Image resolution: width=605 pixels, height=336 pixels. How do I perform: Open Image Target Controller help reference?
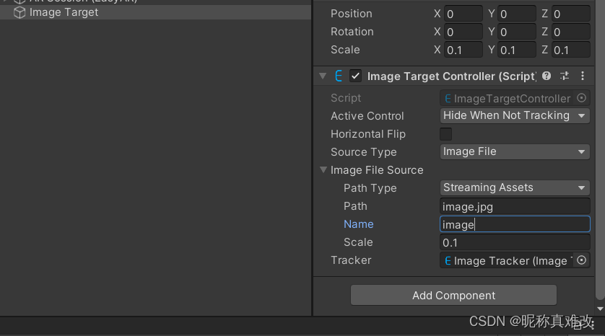click(547, 76)
